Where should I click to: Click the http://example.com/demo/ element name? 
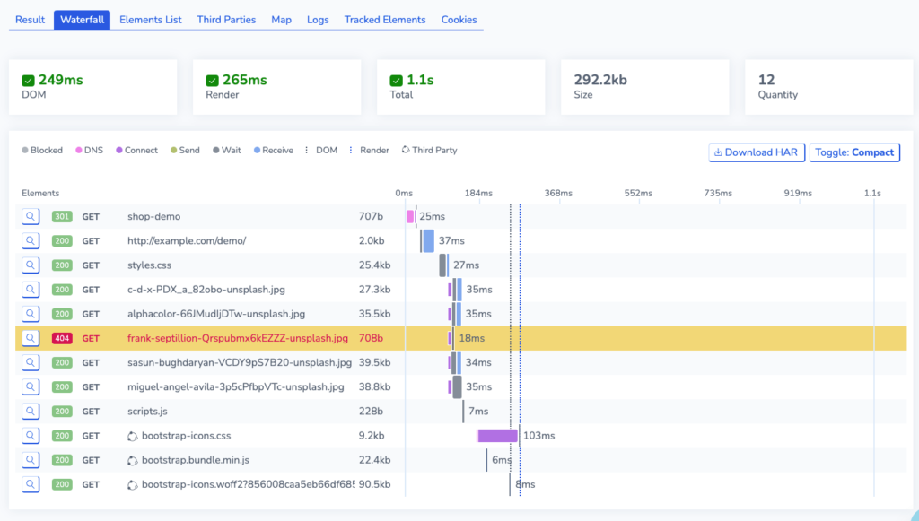pyautogui.click(x=187, y=240)
